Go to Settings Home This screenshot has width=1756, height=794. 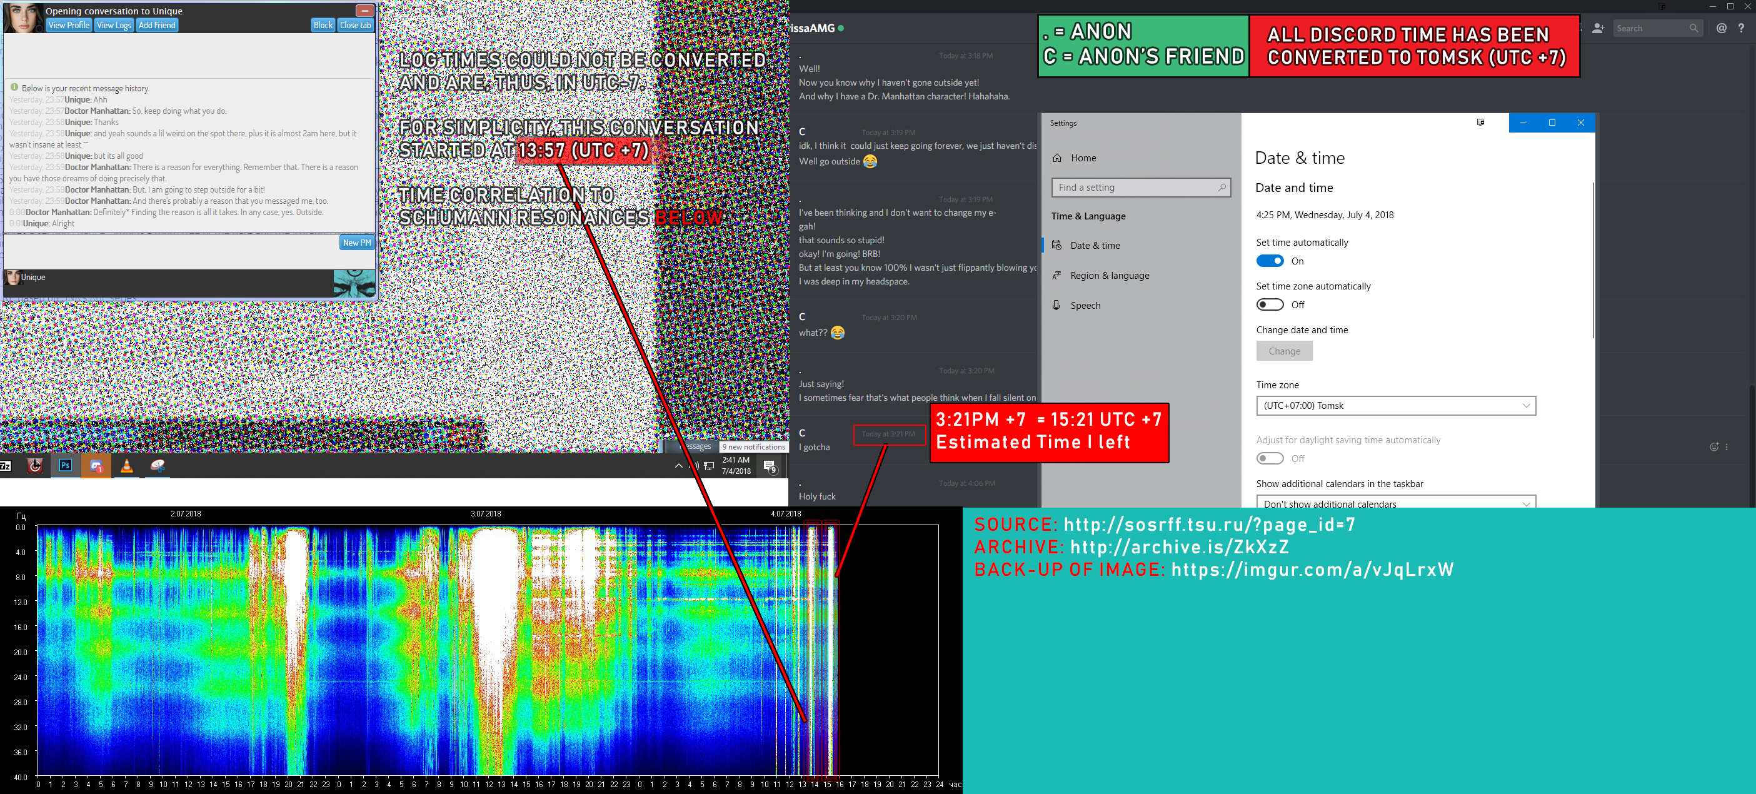click(1140, 158)
